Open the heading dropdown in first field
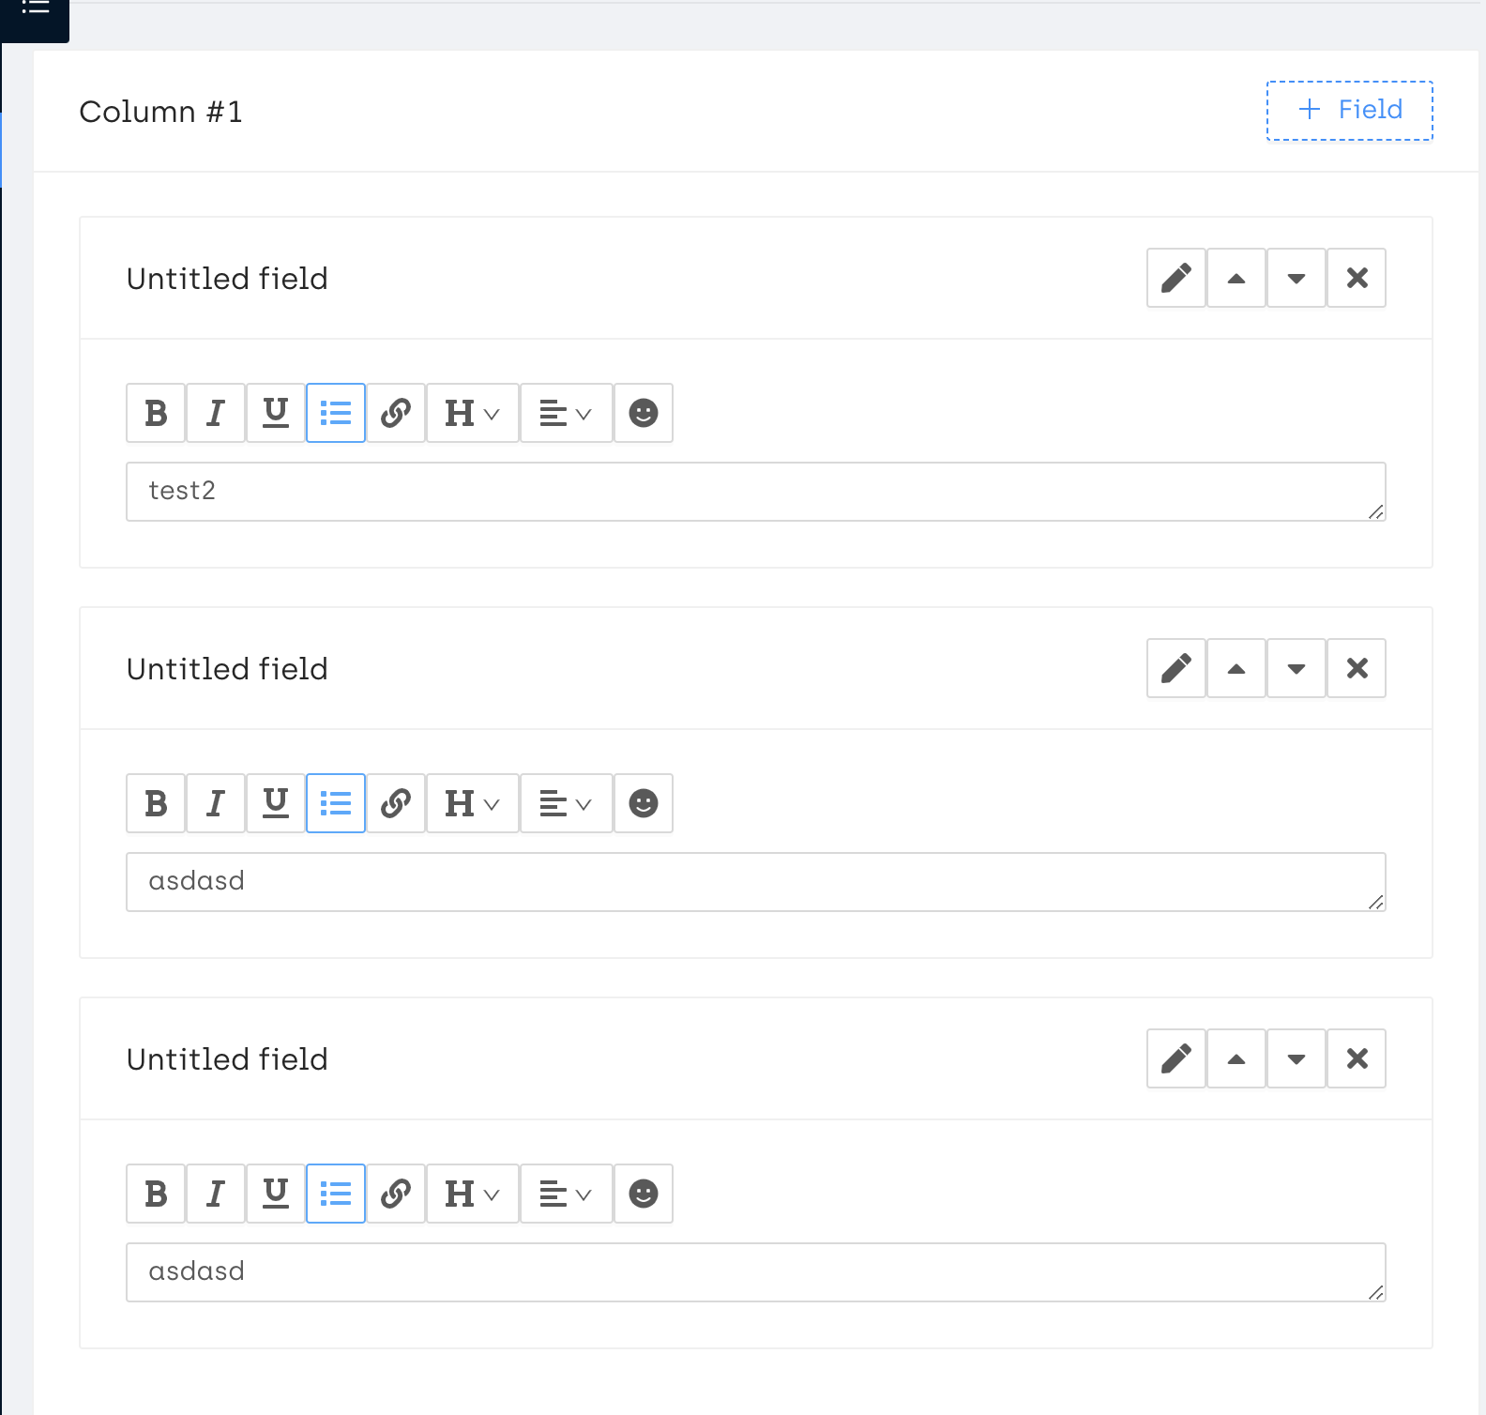 pos(472,413)
